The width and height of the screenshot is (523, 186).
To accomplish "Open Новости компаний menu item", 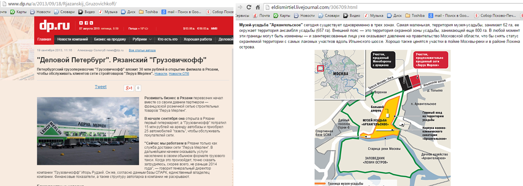I will [72, 39].
